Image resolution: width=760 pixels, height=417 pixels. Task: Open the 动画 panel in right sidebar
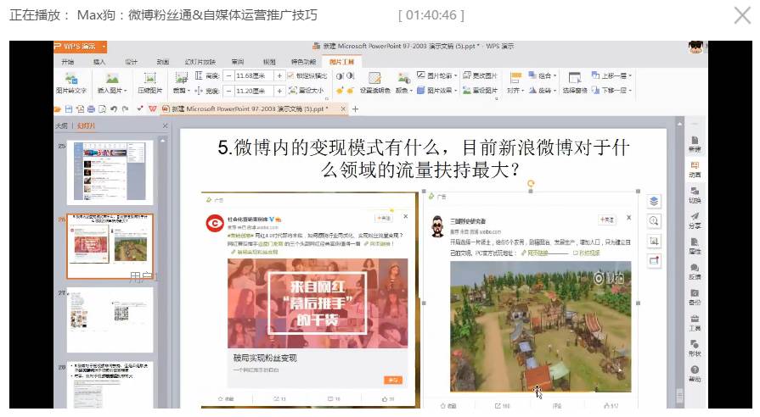click(x=695, y=170)
